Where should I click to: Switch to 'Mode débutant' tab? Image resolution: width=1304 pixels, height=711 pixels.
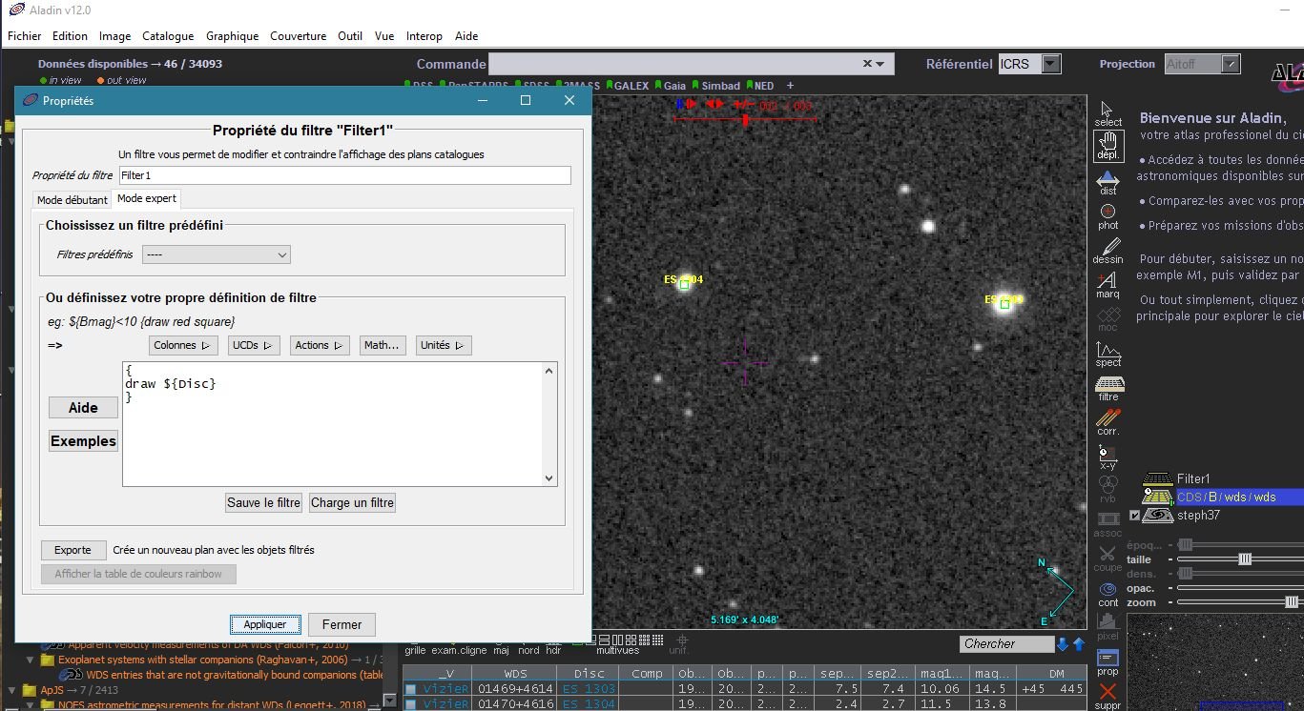[x=72, y=200]
